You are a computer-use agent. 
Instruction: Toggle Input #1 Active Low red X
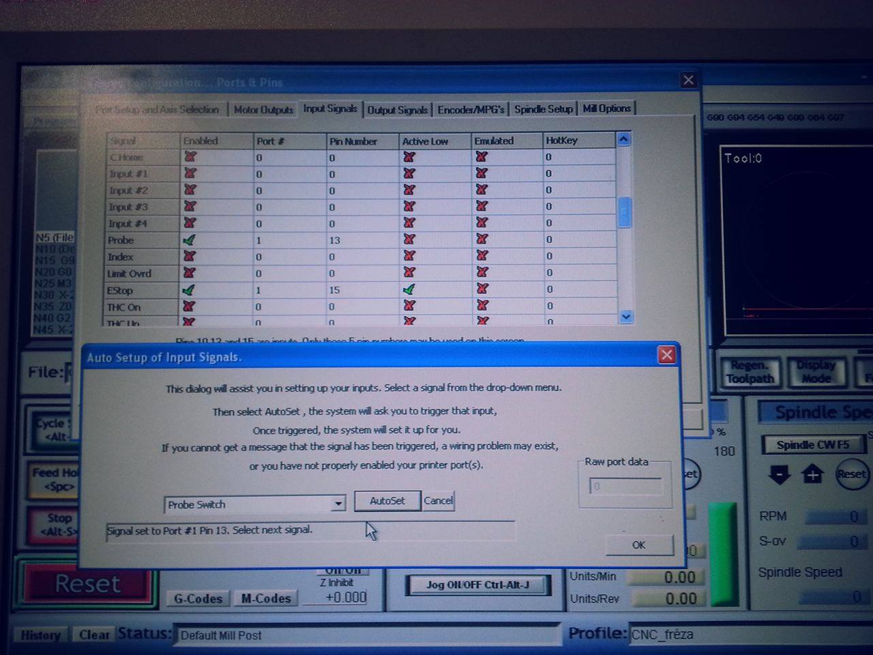pos(409,174)
